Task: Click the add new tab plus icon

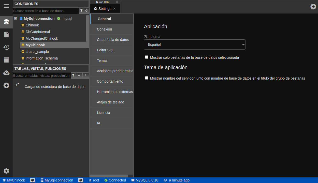Action: tap(313, 7)
